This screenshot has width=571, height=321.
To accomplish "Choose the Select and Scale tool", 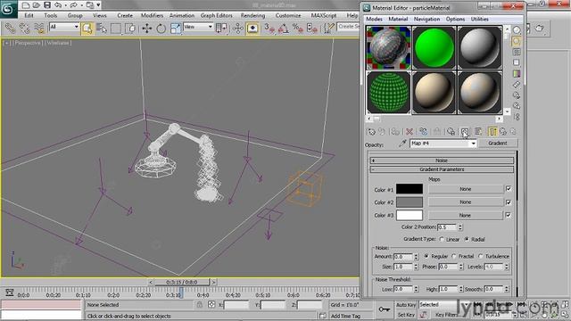I will pyautogui.click(x=175, y=29).
